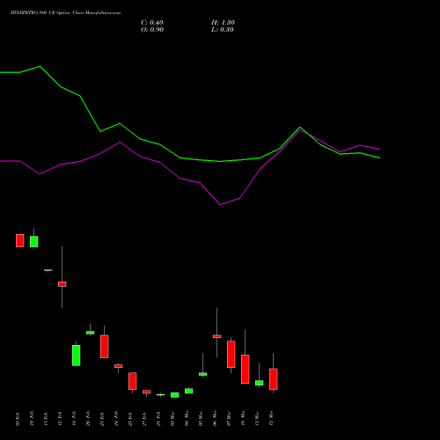The width and height of the screenshot is (440, 440).
Task: Select the green candle for 03 Mar
Action: (x=175, y=395)
